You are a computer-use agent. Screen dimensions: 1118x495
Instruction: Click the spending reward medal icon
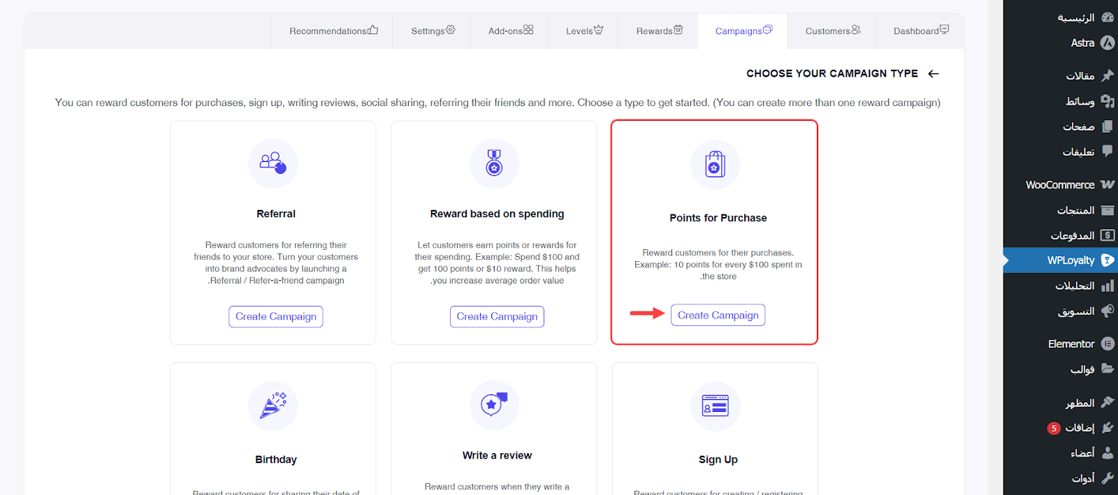[495, 163]
